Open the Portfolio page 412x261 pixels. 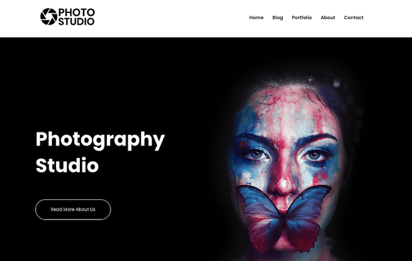[302, 17]
